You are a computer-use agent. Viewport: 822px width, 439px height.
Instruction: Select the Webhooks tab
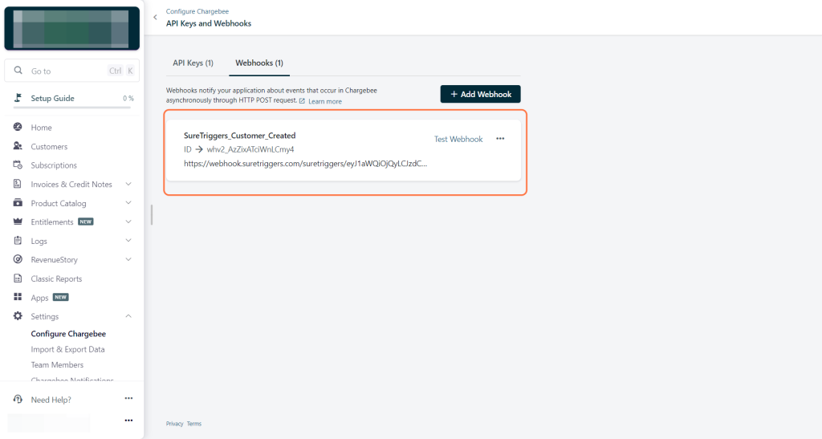(x=258, y=63)
